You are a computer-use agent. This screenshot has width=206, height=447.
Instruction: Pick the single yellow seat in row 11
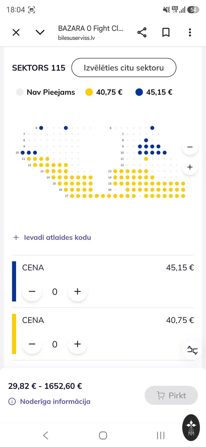click(146, 159)
